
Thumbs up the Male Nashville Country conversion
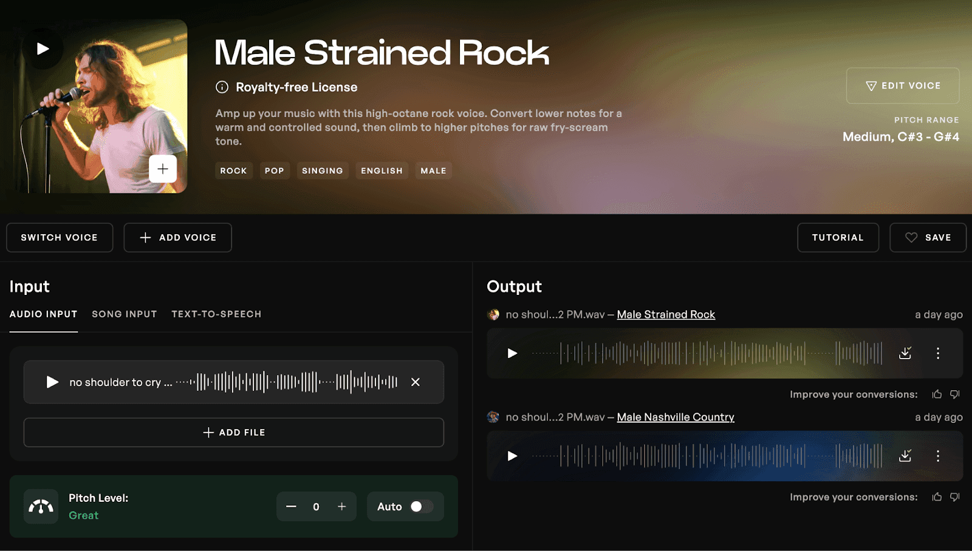click(x=937, y=497)
